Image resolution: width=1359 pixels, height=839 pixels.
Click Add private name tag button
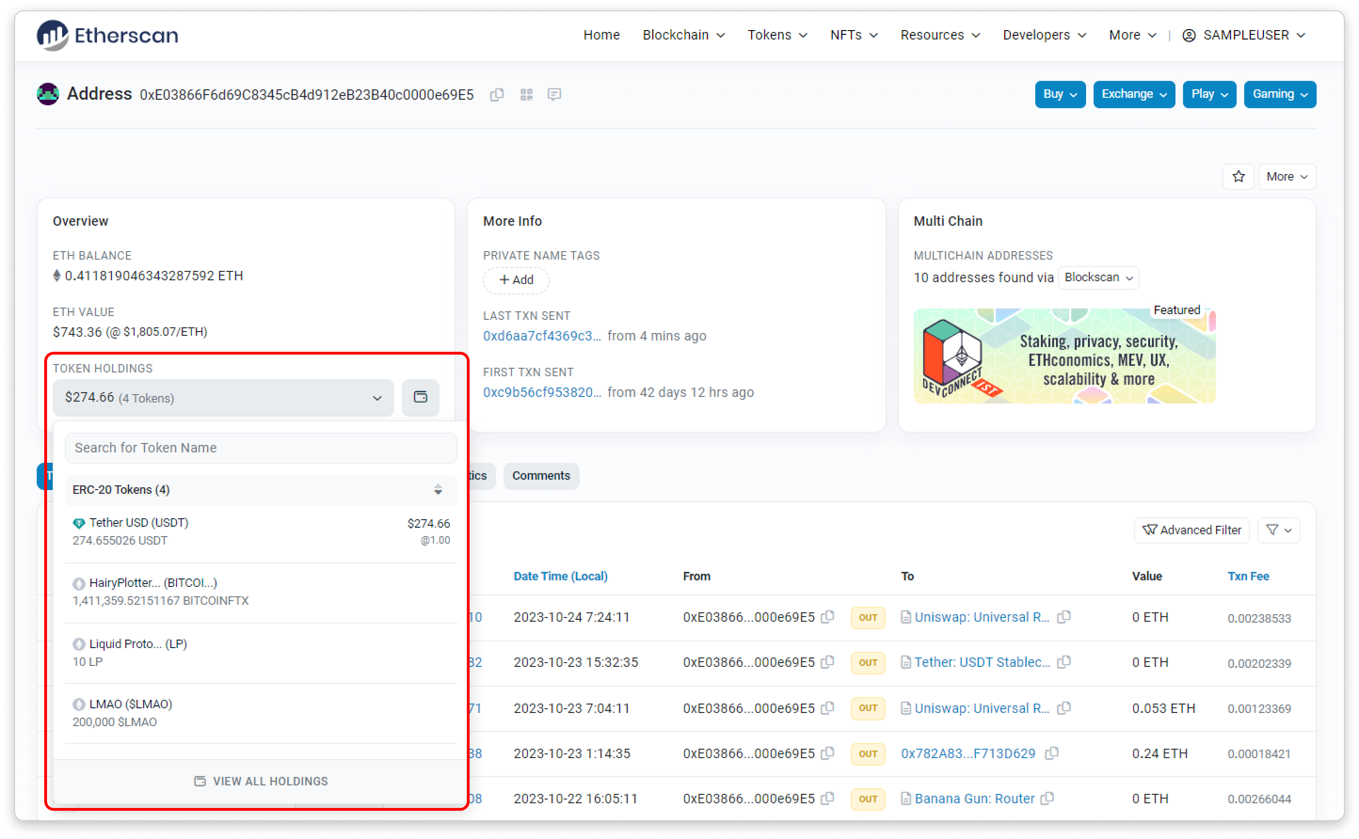pyautogui.click(x=516, y=280)
